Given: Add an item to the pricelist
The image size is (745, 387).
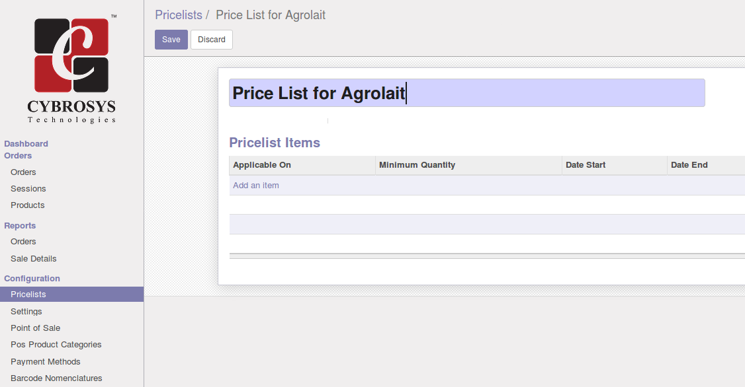Looking at the screenshot, I should 256,186.
